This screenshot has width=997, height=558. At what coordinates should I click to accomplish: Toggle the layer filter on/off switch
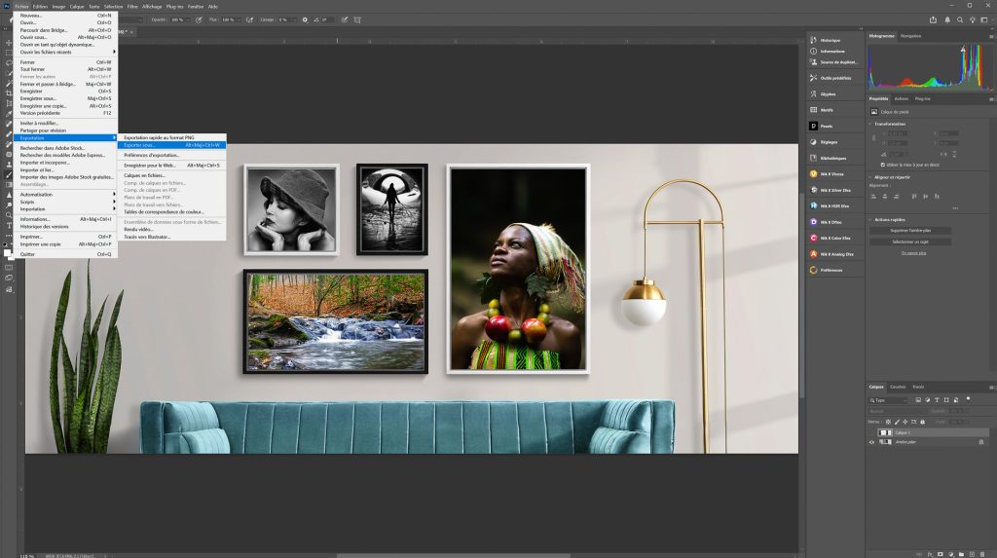tap(969, 399)
